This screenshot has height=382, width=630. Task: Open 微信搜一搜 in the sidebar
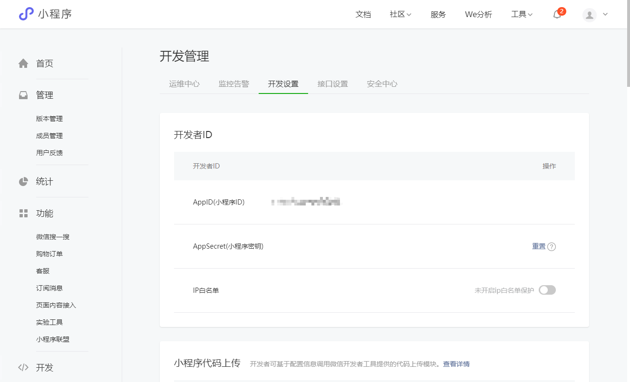coord(53,237)
